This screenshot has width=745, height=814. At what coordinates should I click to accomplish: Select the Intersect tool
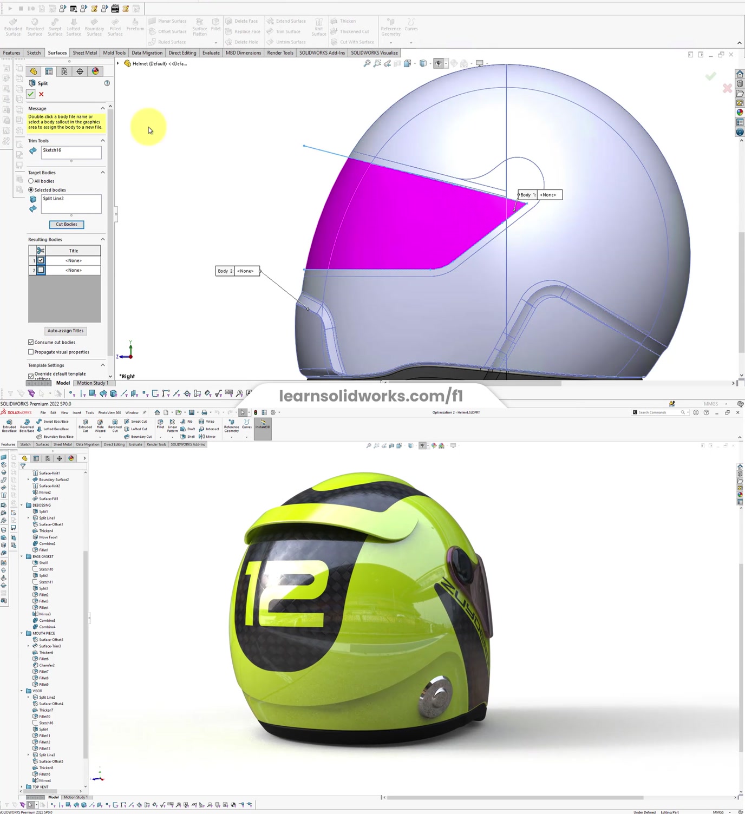[x=208, y=429]
